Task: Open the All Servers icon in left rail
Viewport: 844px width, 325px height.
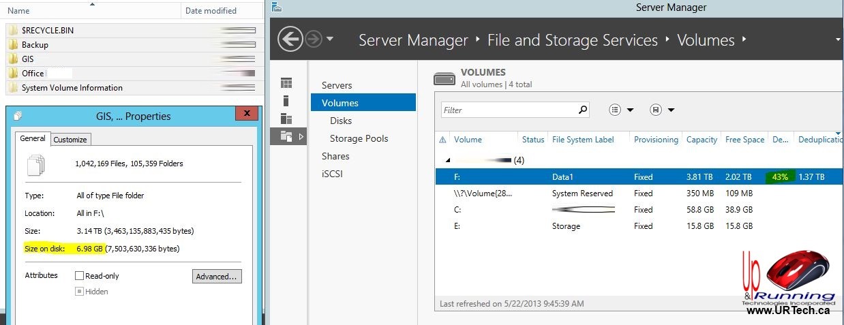Action: [286, 119]
